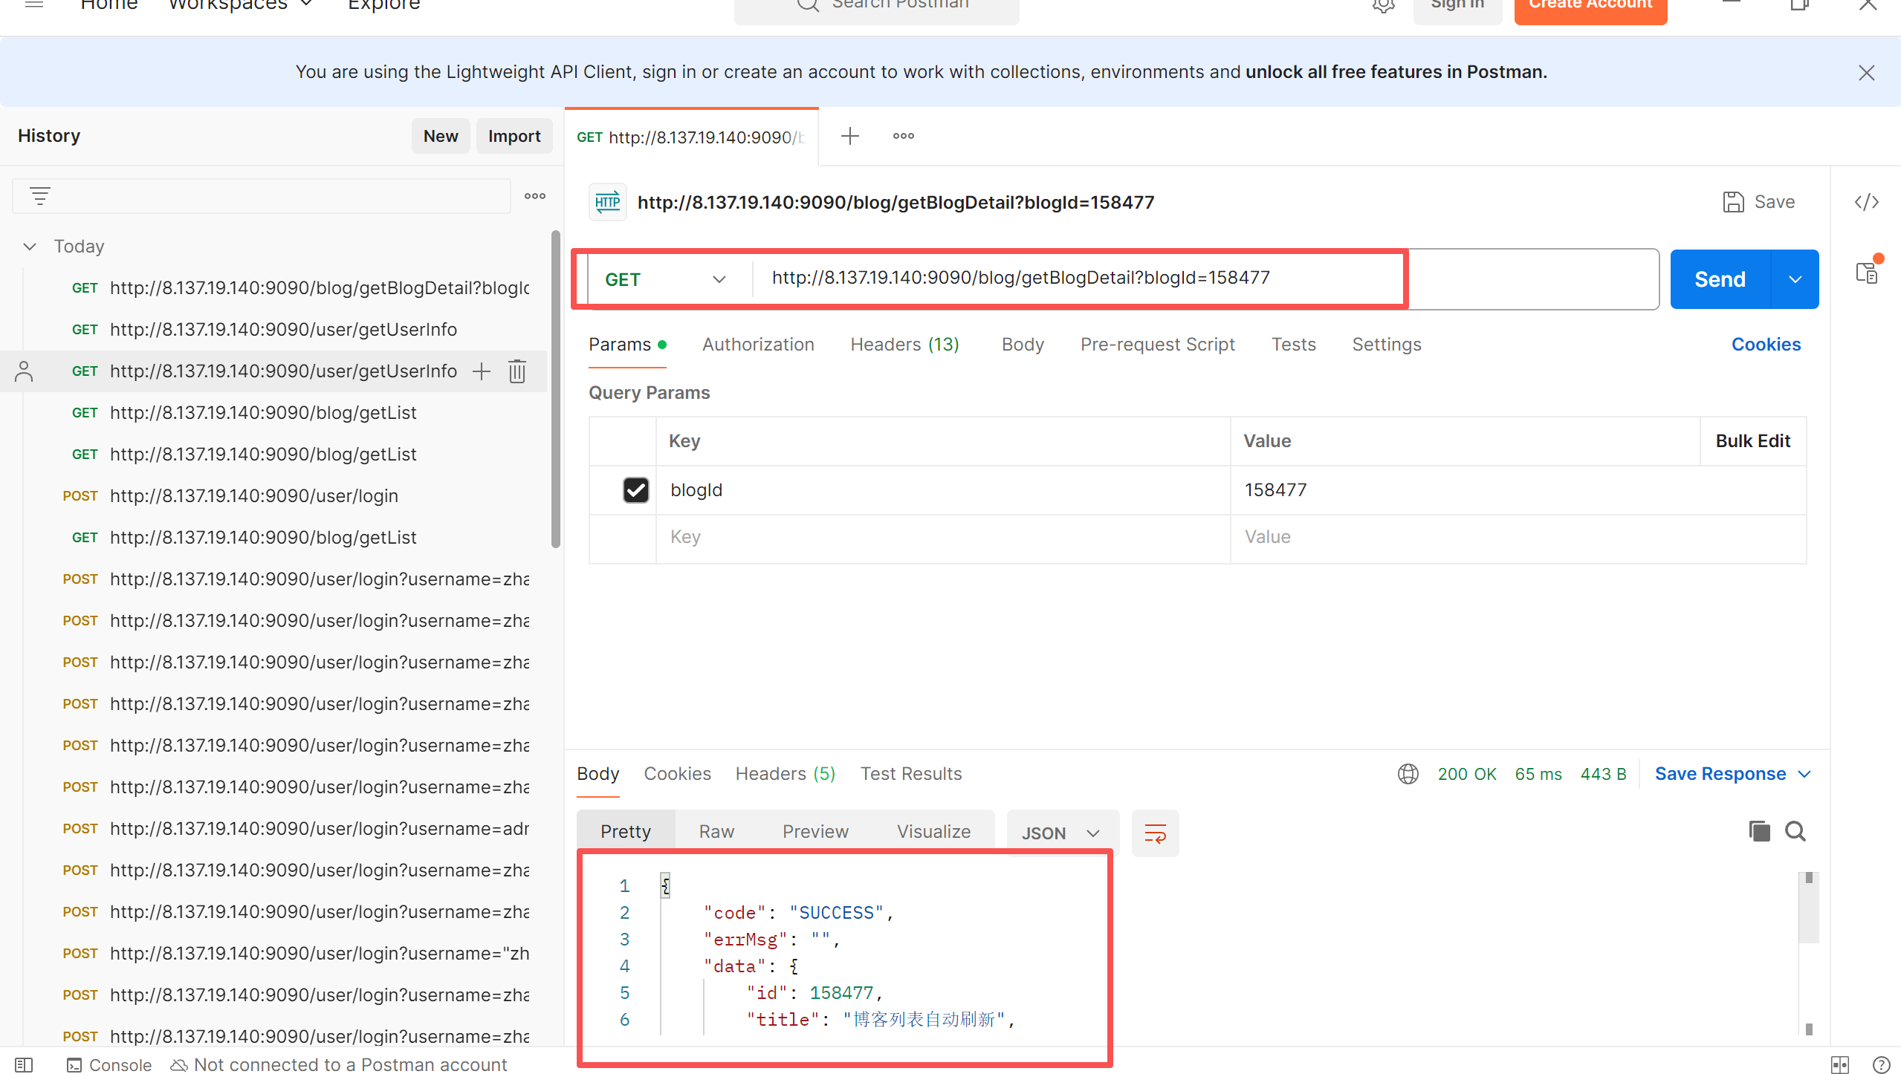The width and height of the screenshot is (1901, 1074).
Task: Open a new request tab with the plus icon
Action: coord(849,136)
